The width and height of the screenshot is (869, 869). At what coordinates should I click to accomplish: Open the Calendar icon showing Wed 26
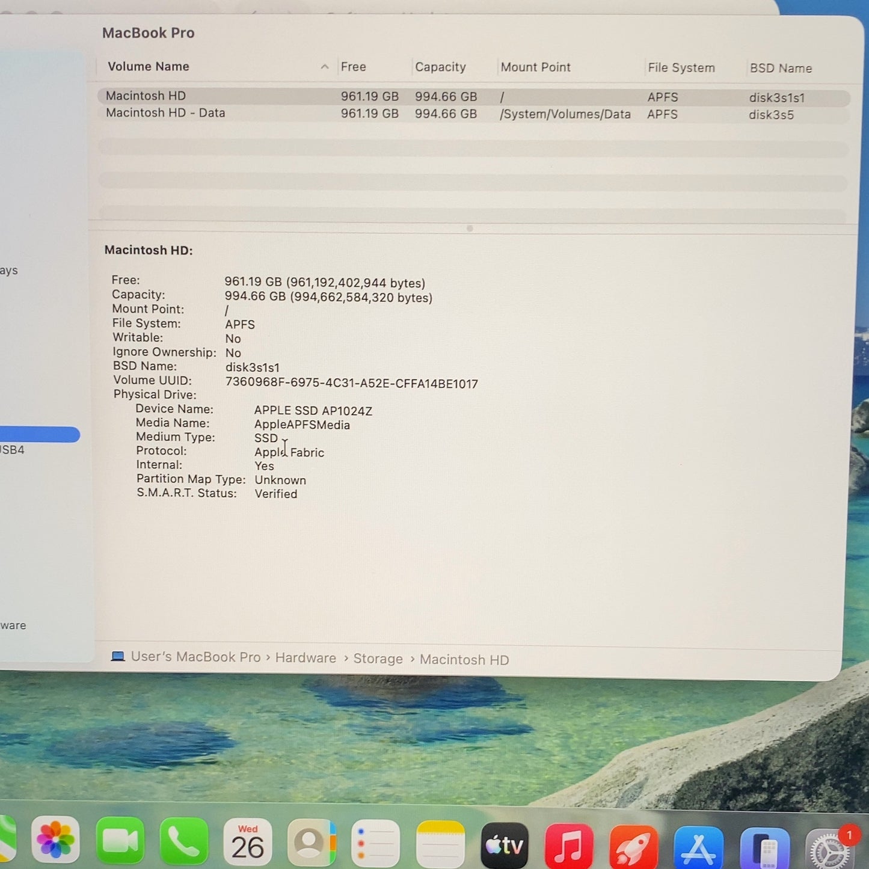pos(248,842)
